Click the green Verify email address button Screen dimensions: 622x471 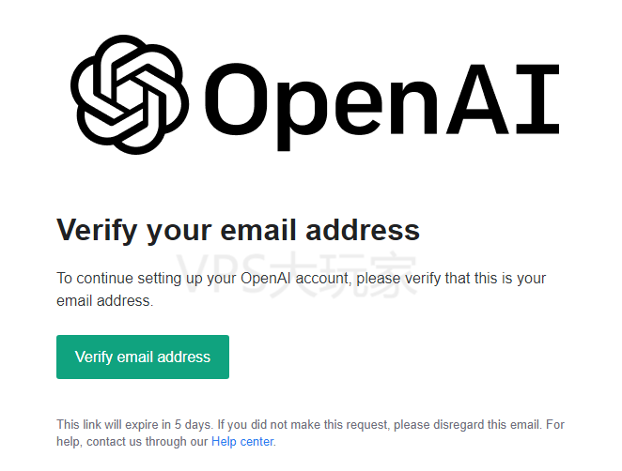[x=143, y=357]
